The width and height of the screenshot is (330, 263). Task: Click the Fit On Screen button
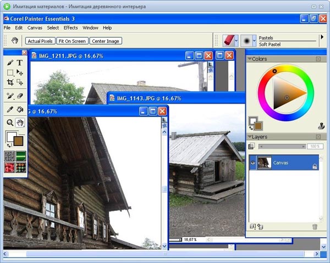coord(71,41)
